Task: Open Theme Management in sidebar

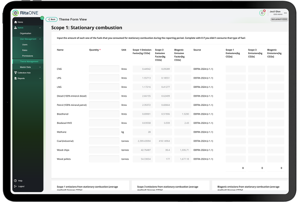Action: tap(29, 61)
